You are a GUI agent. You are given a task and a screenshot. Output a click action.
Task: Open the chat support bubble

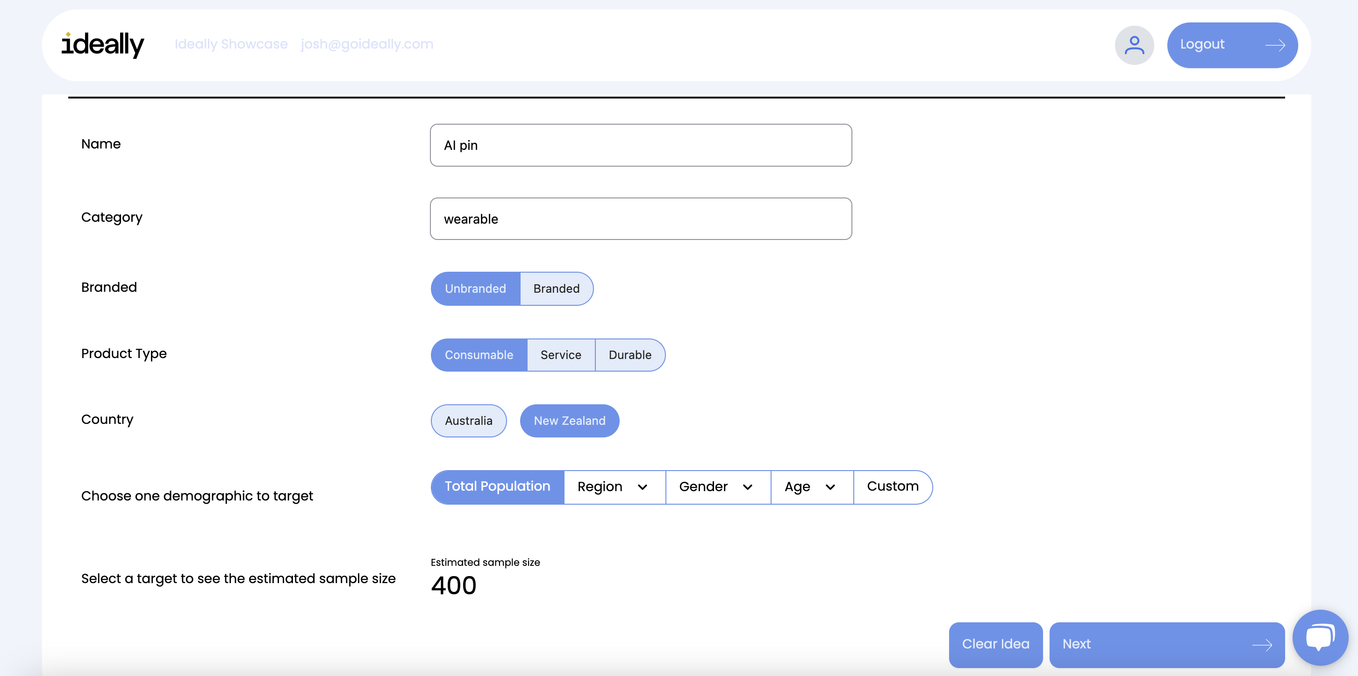coord(1320,637)
